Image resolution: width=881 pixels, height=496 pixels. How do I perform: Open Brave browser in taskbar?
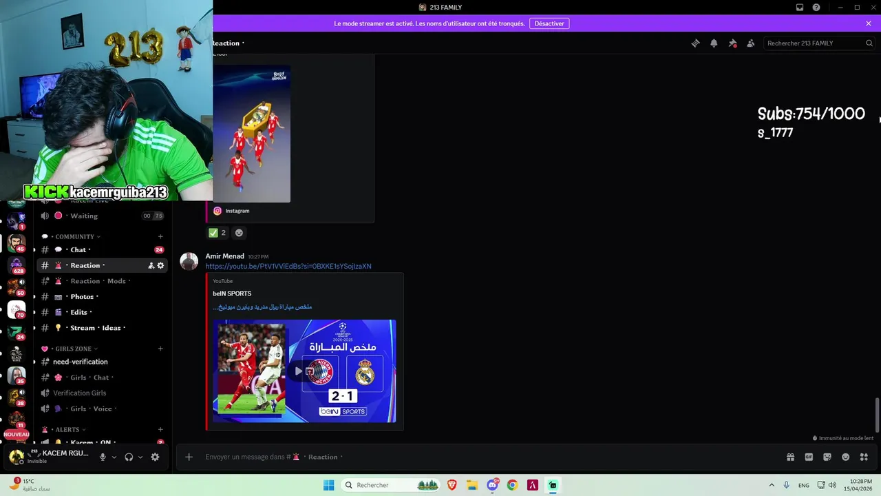tap(452, 485)
